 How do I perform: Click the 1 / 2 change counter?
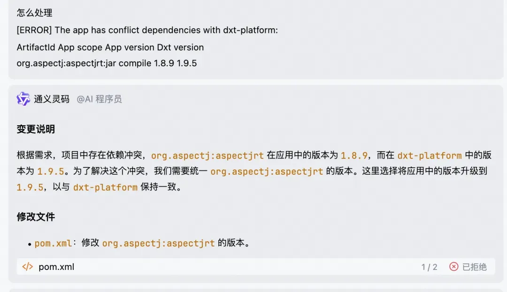pyautogui.click(x=429, y=267)
